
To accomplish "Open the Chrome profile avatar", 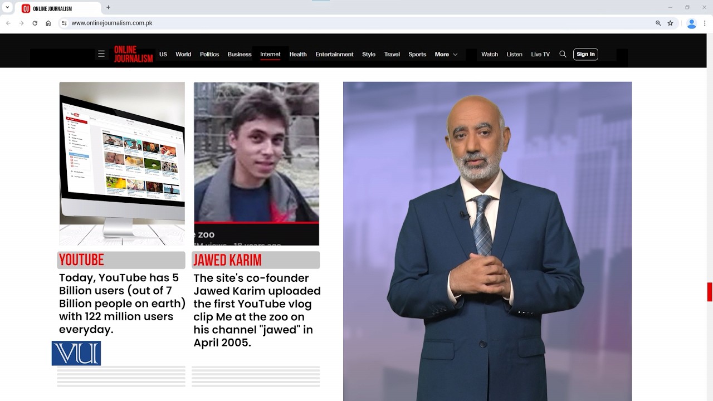I will pyautogui.click(x=691, y=23).
